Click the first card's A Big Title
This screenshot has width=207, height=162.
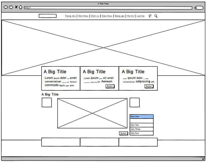(55, 72)
